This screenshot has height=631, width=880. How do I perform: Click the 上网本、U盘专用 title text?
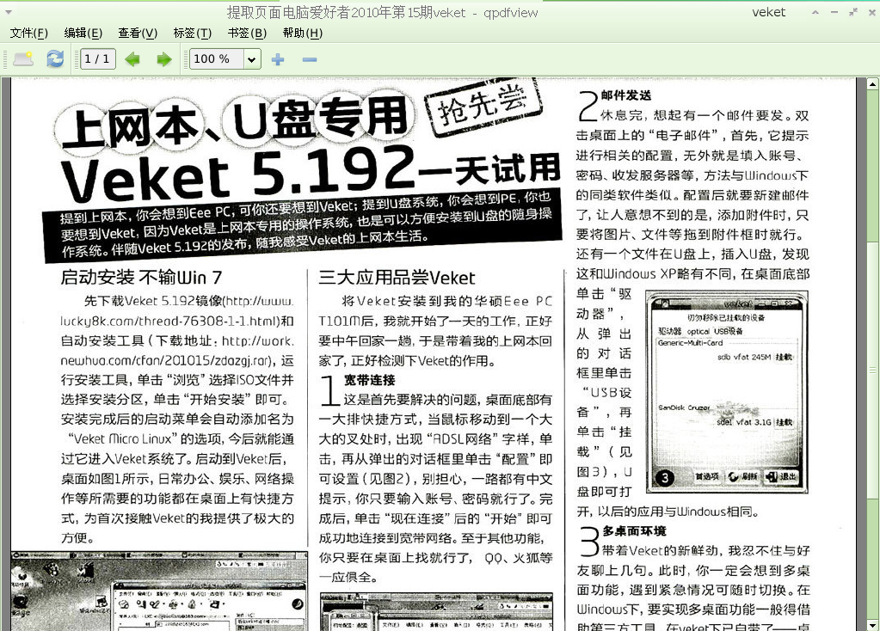click(236, 124)
